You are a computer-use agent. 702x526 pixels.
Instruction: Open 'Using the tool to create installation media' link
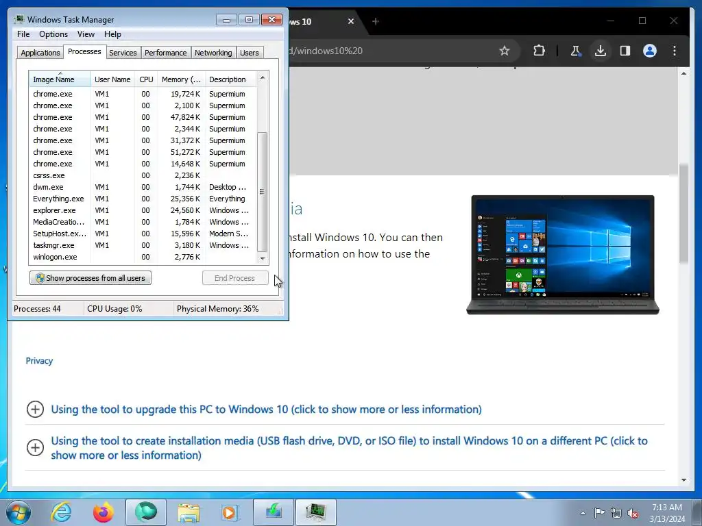tap(349, 448)
